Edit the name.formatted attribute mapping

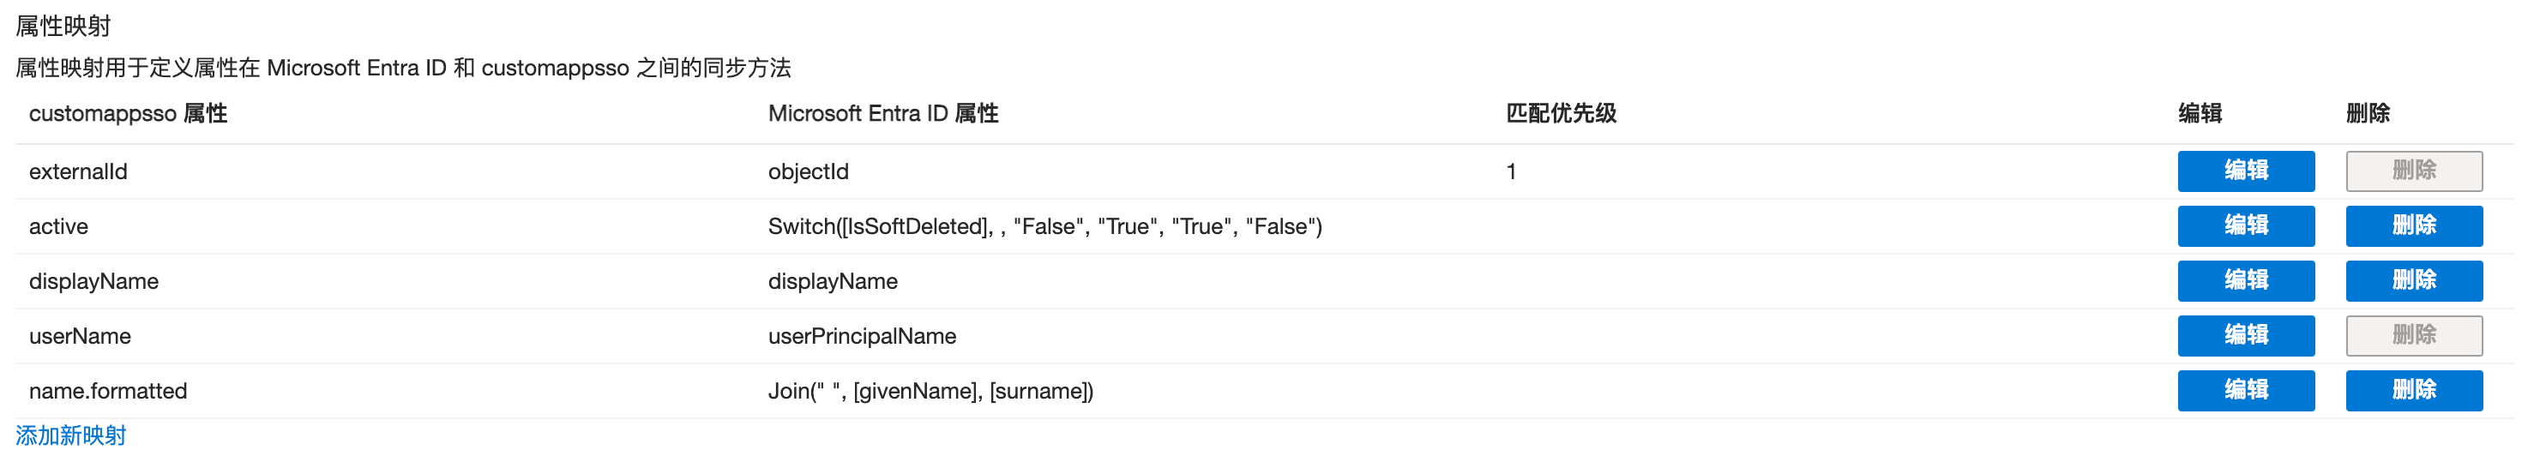coord(2245,390)
